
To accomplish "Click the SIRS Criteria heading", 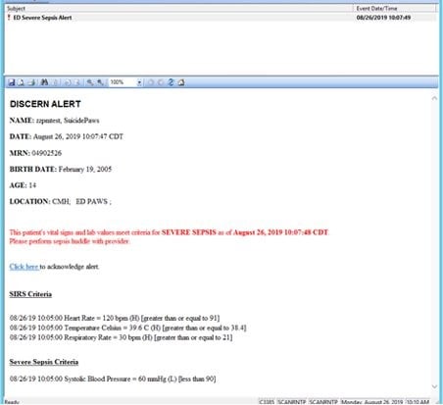I will click(30, 294).
